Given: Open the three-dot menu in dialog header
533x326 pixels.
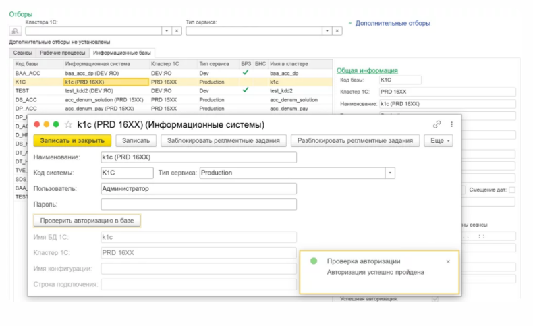Looking at the screenshot, I should point(451,124).
